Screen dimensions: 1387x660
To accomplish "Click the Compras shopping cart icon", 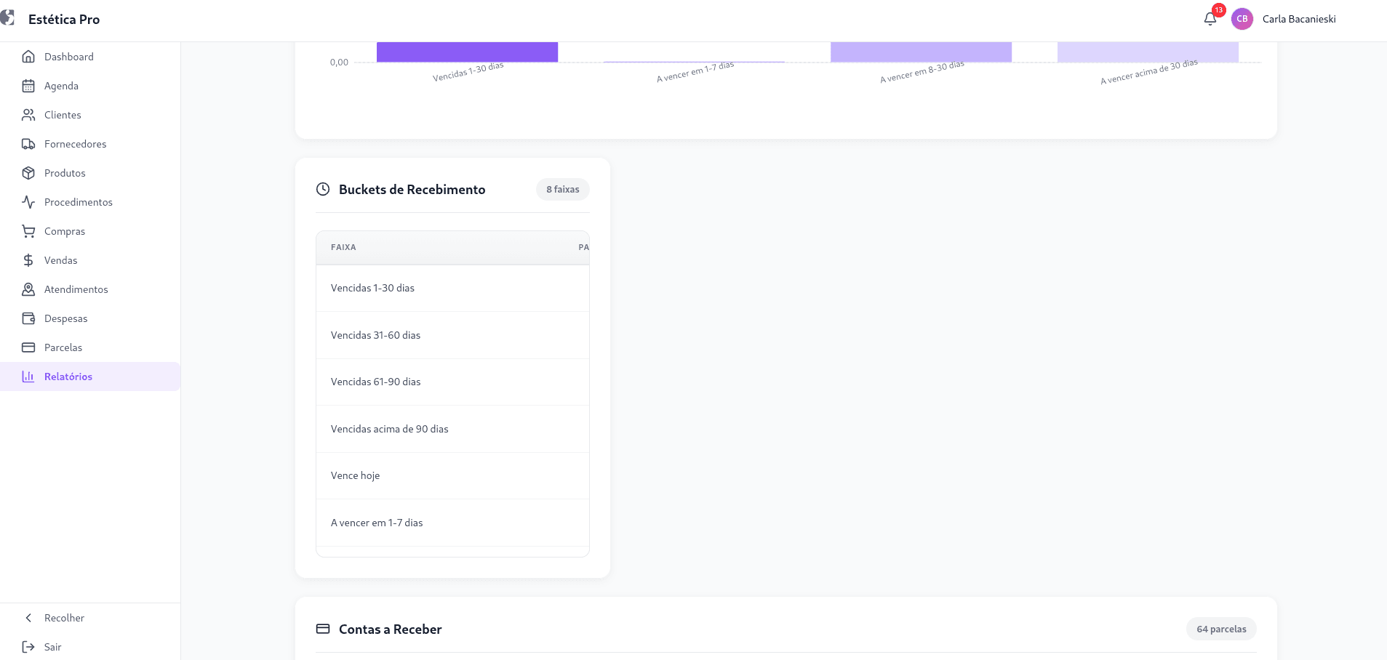I will point(28,231).
